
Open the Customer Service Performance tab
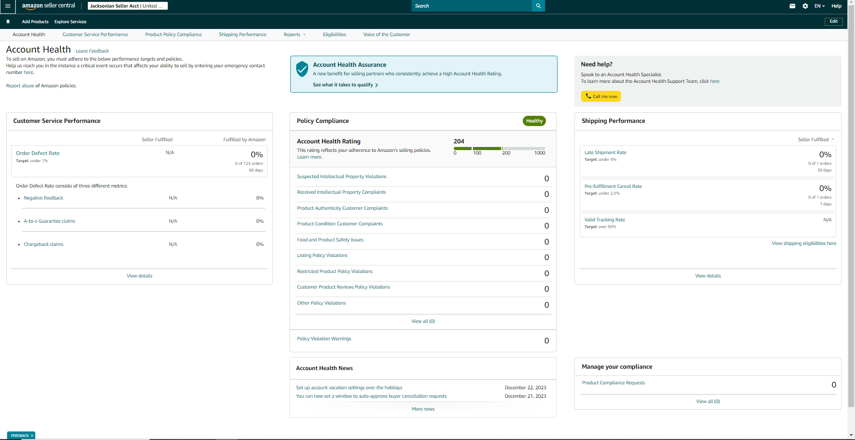(95, 34)
